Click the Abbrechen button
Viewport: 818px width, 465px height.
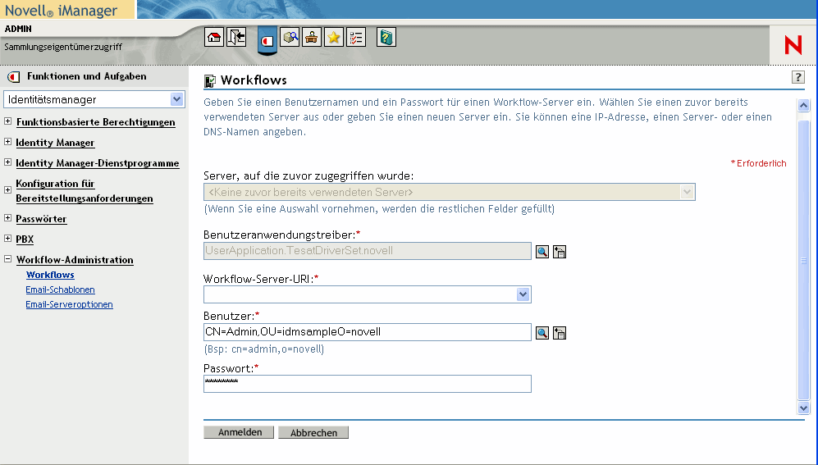pos(313,433)
